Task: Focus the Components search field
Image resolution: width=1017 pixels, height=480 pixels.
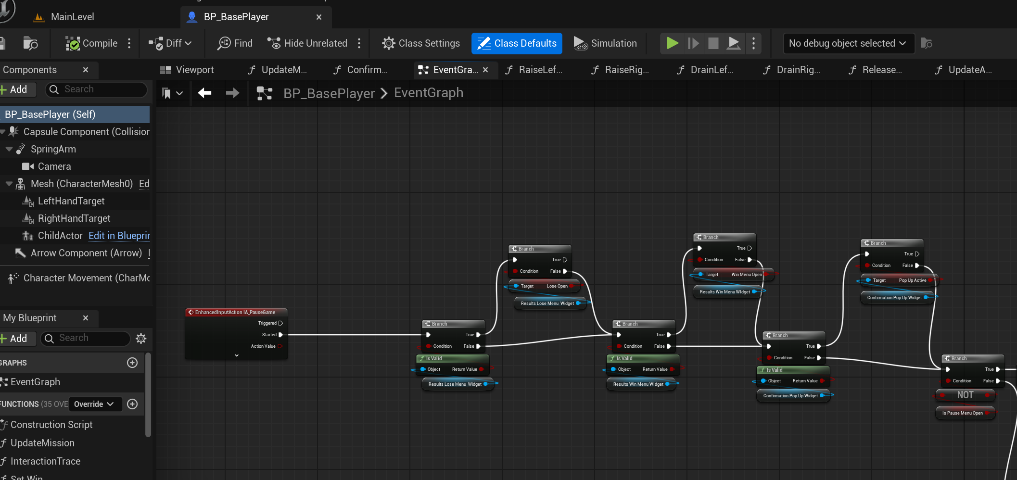Action: [96, 89]
